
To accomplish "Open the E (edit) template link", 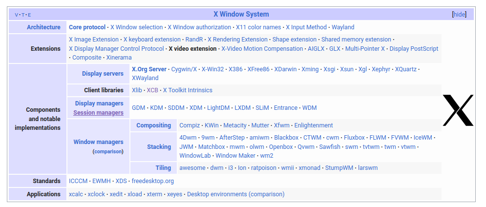I will 29,15.
